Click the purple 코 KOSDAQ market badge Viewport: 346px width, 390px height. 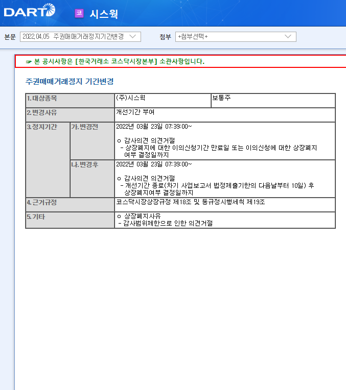coord(79,13)
